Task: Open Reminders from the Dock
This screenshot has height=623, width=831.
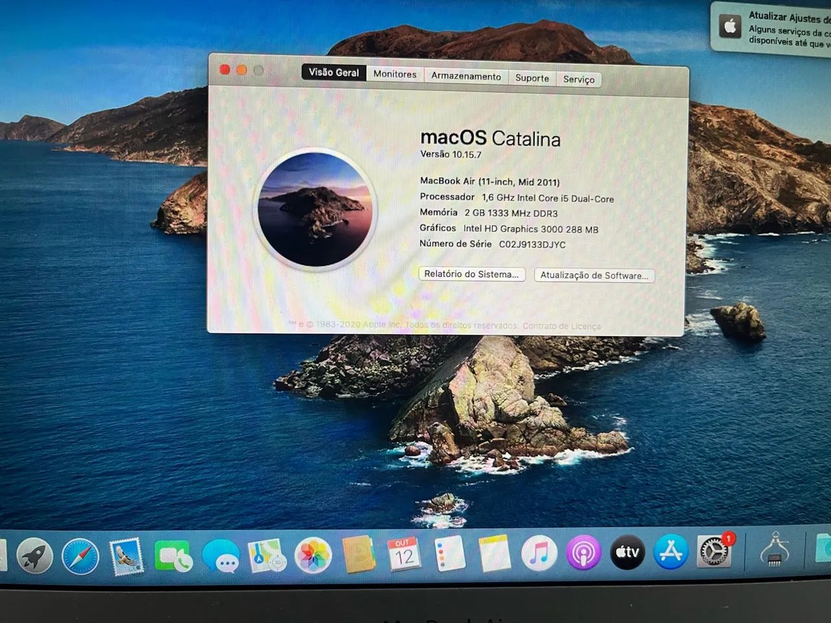Action: coord(449,554)
